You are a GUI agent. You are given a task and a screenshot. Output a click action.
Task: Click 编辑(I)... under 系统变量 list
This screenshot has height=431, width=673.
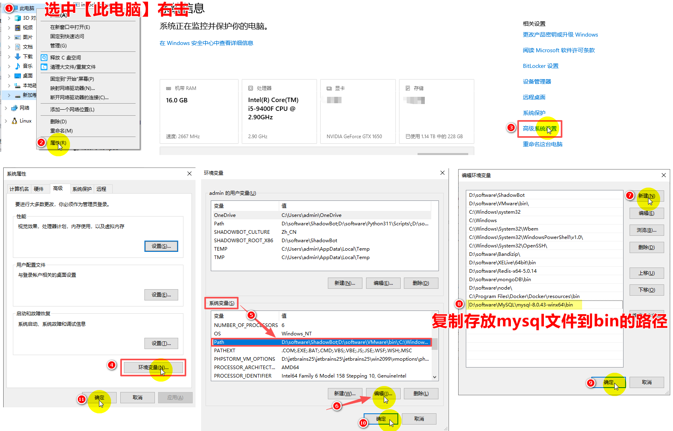point(383,394)
